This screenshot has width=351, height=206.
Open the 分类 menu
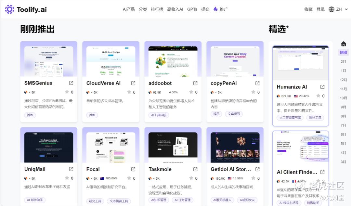[x=143, y=9]
